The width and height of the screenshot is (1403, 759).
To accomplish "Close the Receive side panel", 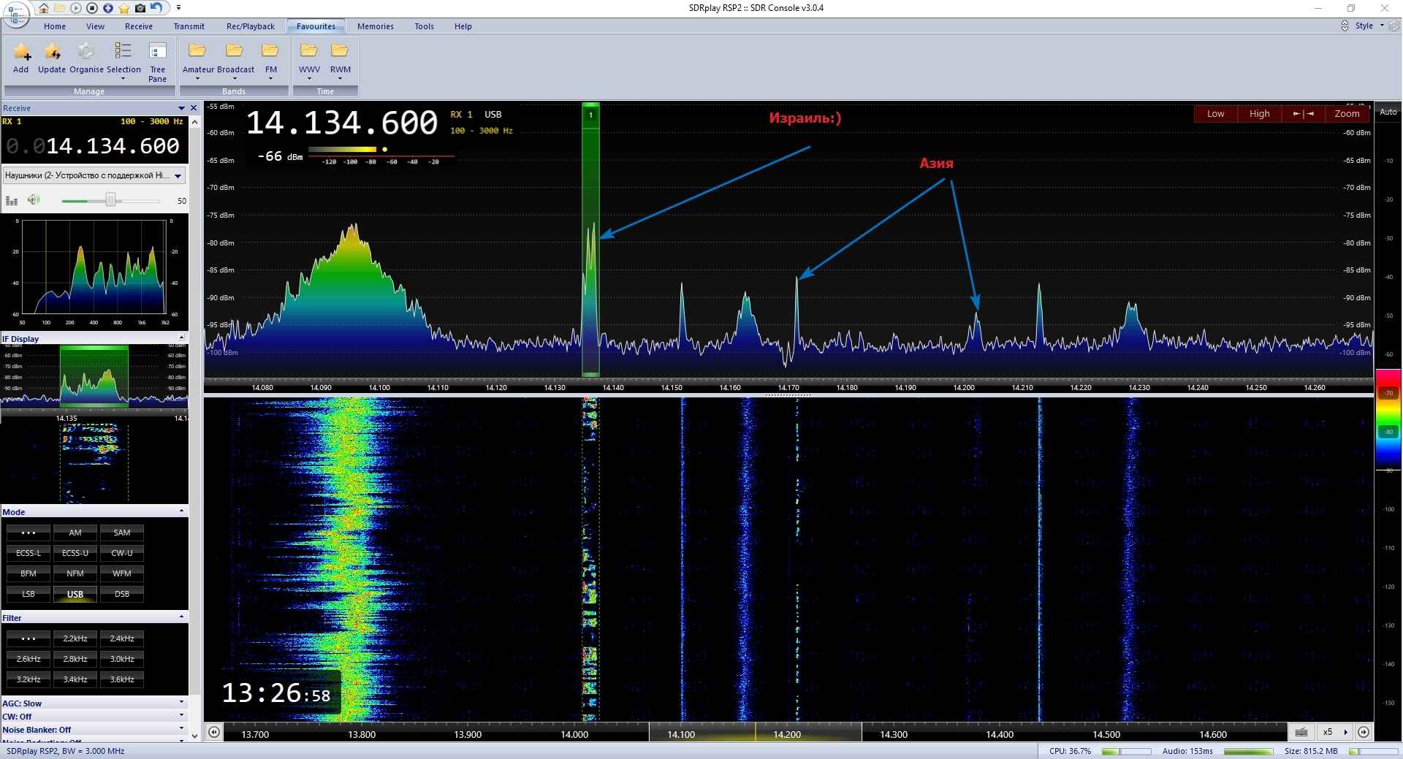I will (x=194, y=108).
